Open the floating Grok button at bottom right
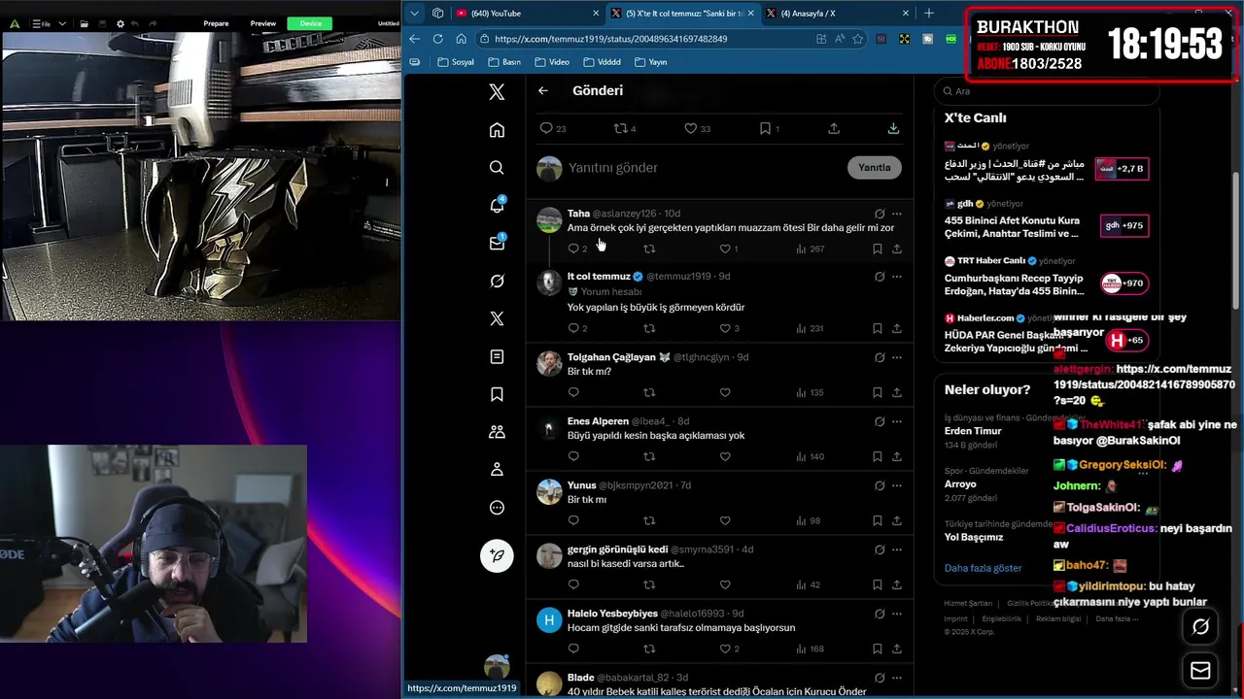 click(x=1200, y=627)
